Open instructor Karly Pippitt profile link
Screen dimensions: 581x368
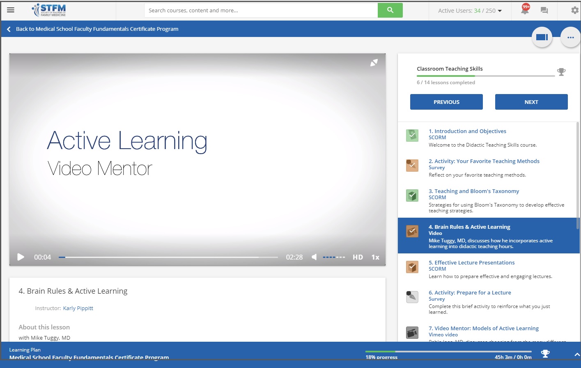click(x=78, y=308)
